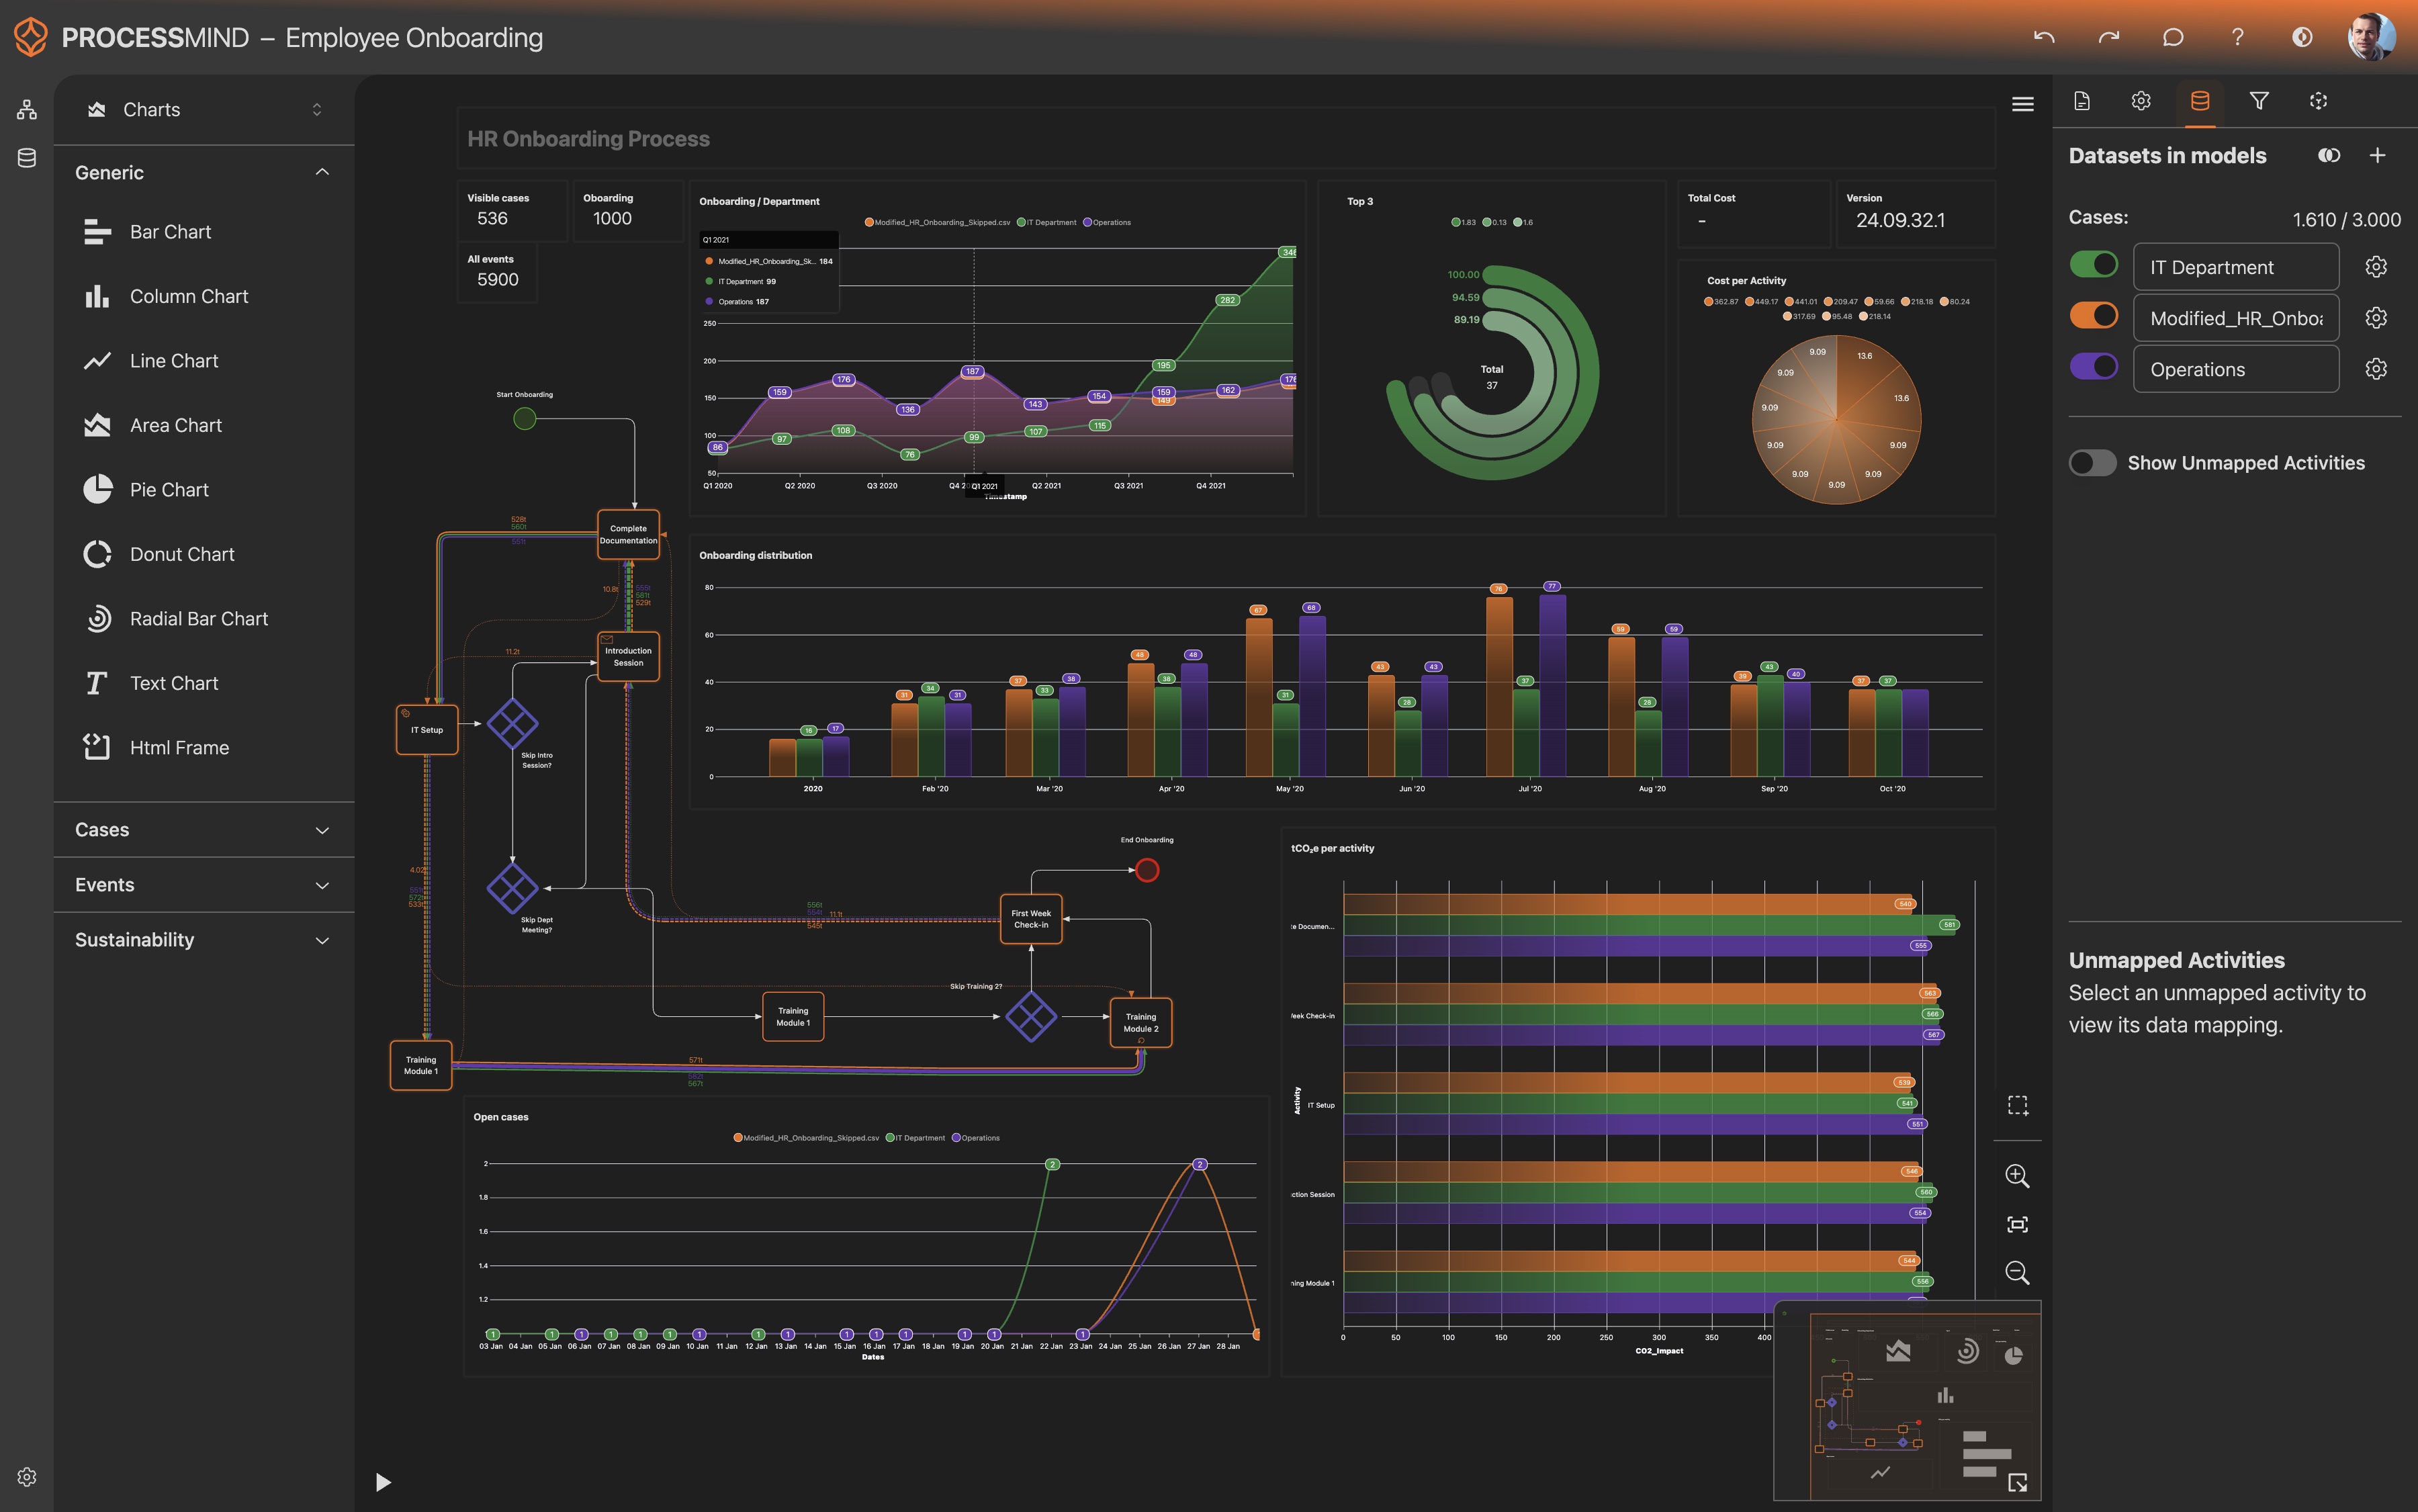This screenshot has width=2418, height=1512.
Task: Click the IT Department name field
Action: [2236, 267]
